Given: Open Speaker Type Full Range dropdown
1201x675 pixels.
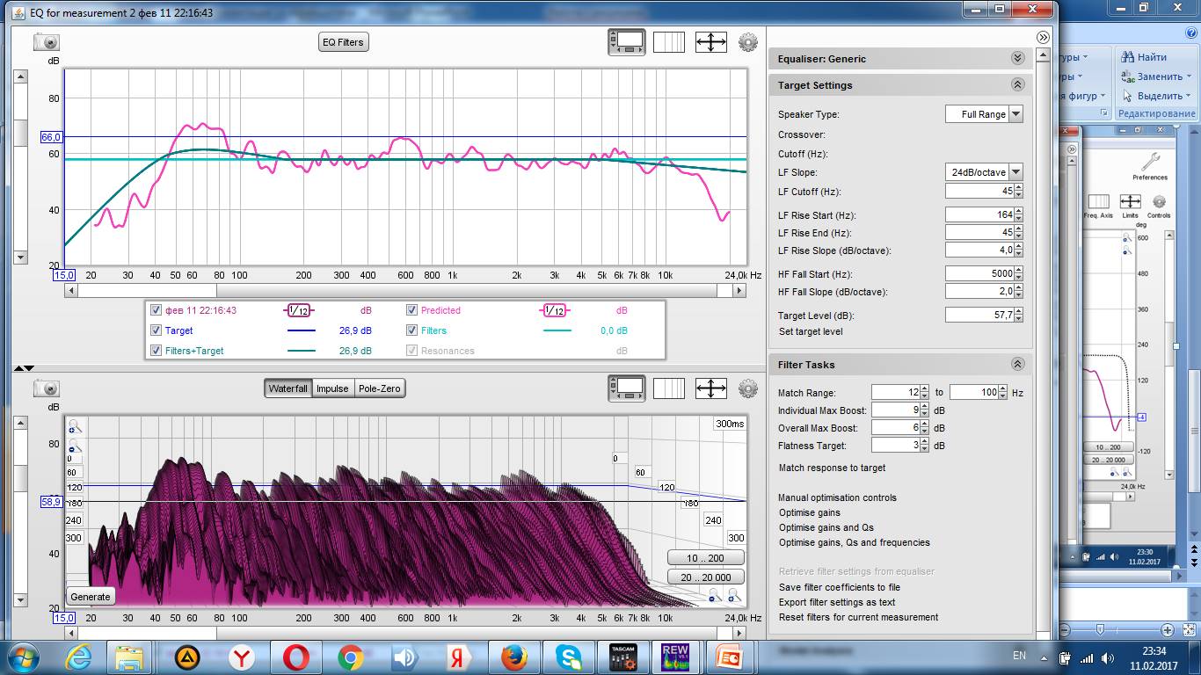Looking at the screenshot, I should pos(1015,114).
